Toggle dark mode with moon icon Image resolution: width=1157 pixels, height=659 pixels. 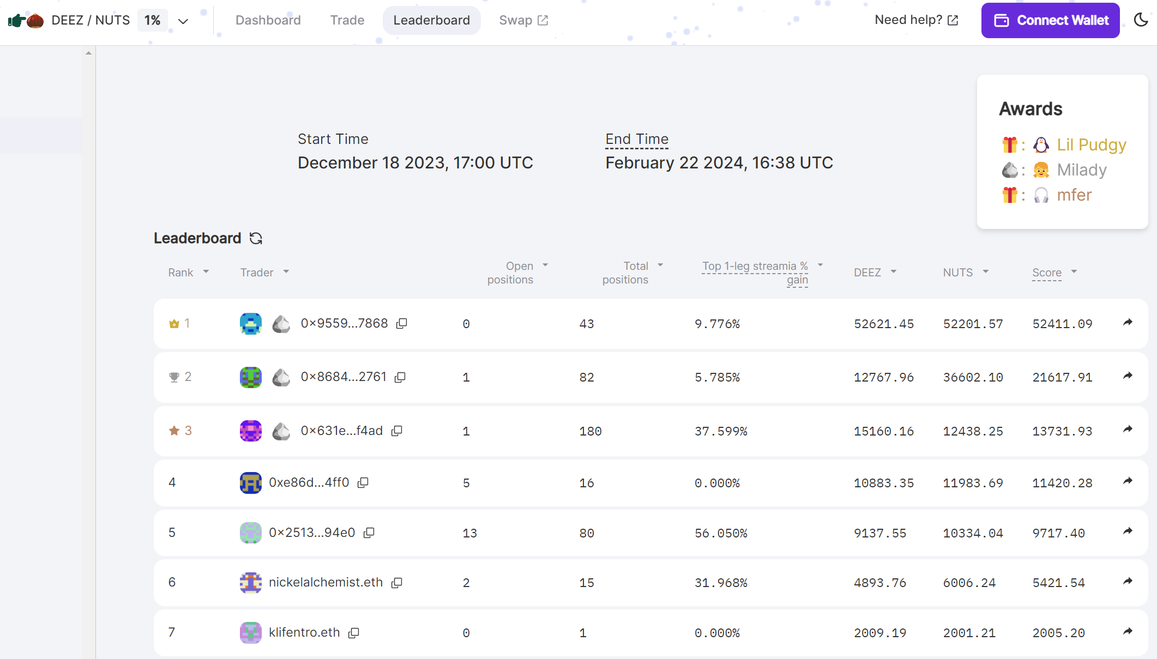tap(1141, 20)
